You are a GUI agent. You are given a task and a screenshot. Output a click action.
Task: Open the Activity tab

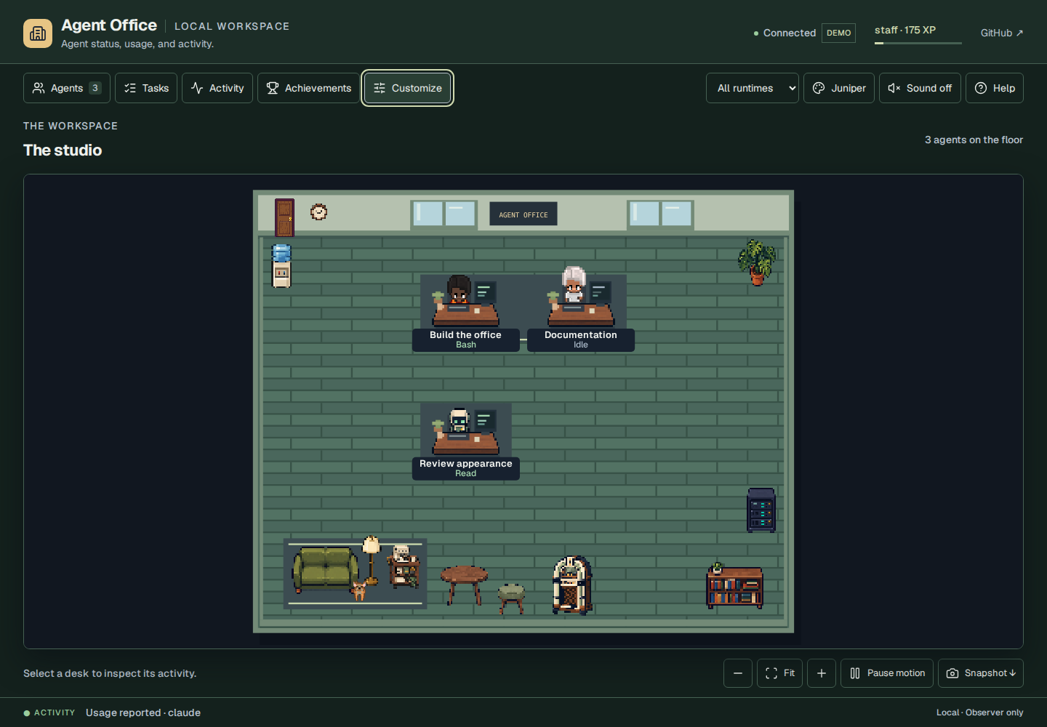click(x=217, y=88)
